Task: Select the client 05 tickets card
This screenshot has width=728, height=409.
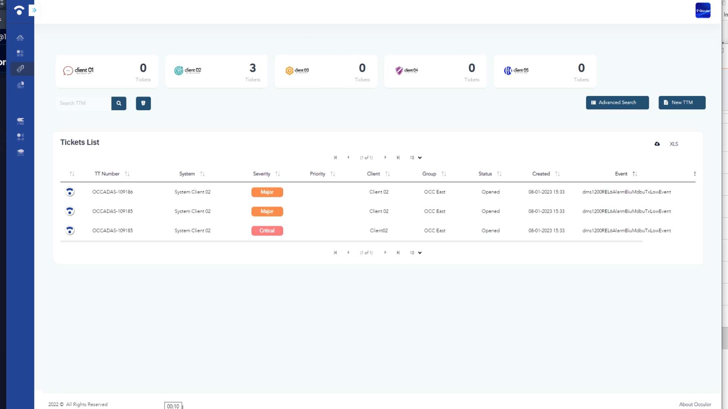Action: point(545,71)
